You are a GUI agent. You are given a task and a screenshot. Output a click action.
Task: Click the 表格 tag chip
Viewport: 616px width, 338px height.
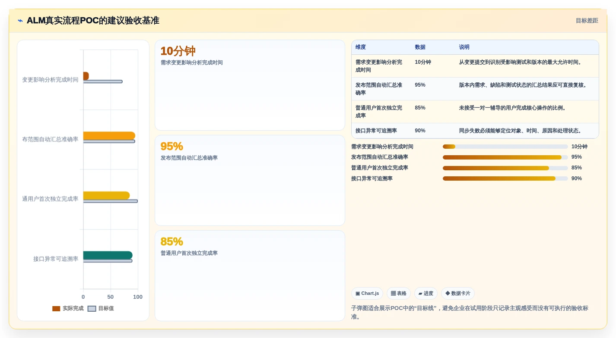point(399,294)
